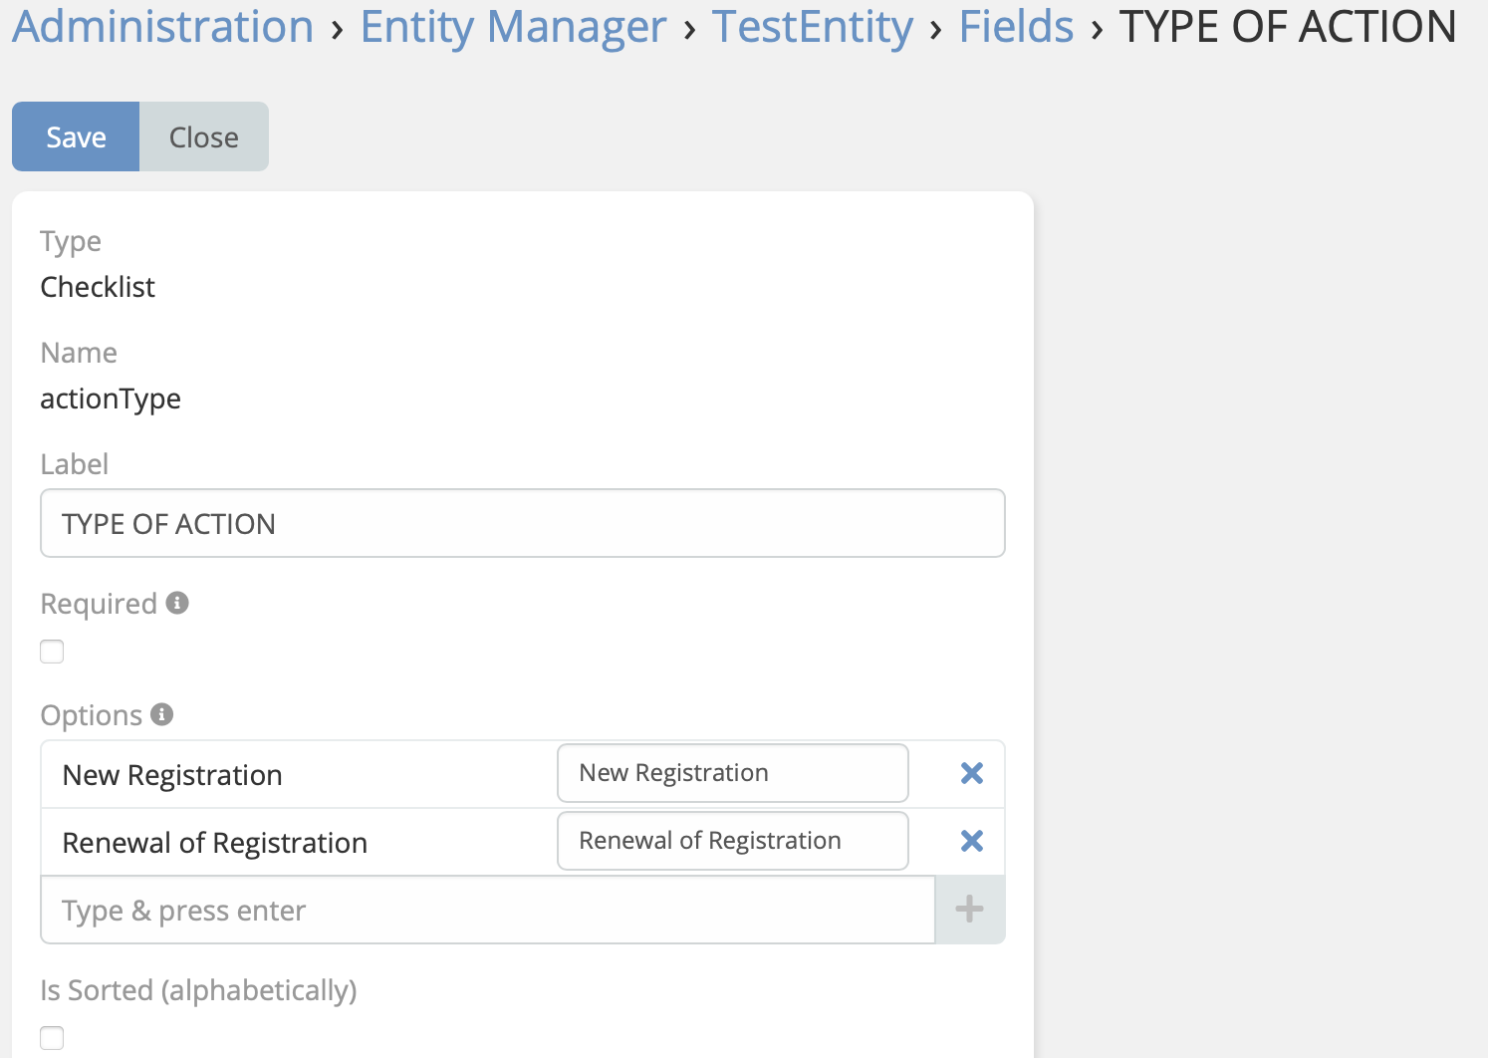This screenshot has height=1058, width=1488.
Task: Remove the "New Registration" option
Action: [970, 773]
